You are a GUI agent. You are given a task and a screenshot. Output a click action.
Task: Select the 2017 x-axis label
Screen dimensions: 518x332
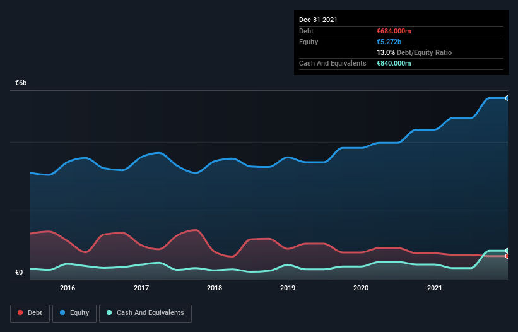[x=141, y=288]
